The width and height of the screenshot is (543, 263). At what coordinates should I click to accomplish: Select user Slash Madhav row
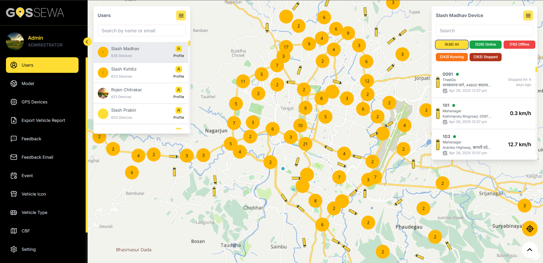[x=141, y=52]
